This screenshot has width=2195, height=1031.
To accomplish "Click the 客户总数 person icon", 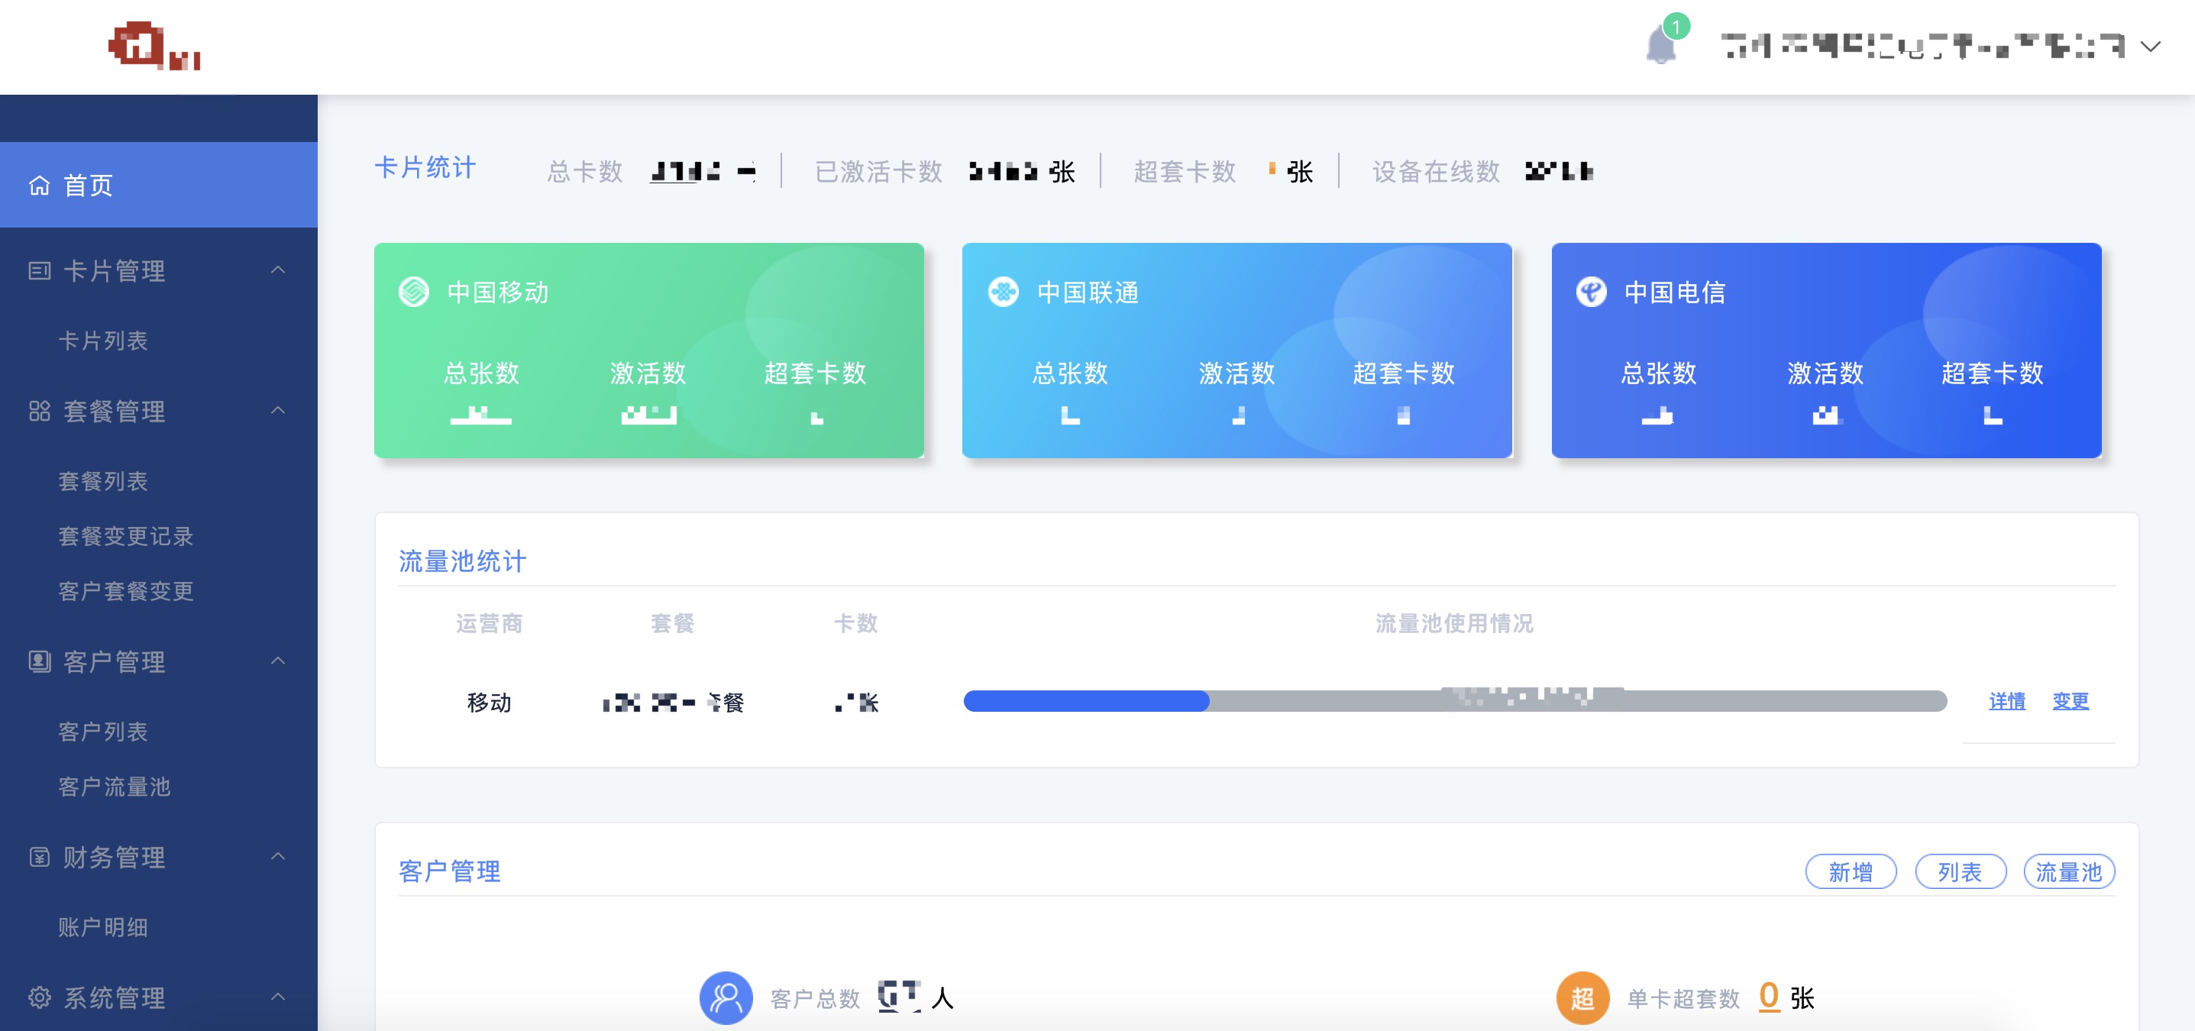I will 726,997.
